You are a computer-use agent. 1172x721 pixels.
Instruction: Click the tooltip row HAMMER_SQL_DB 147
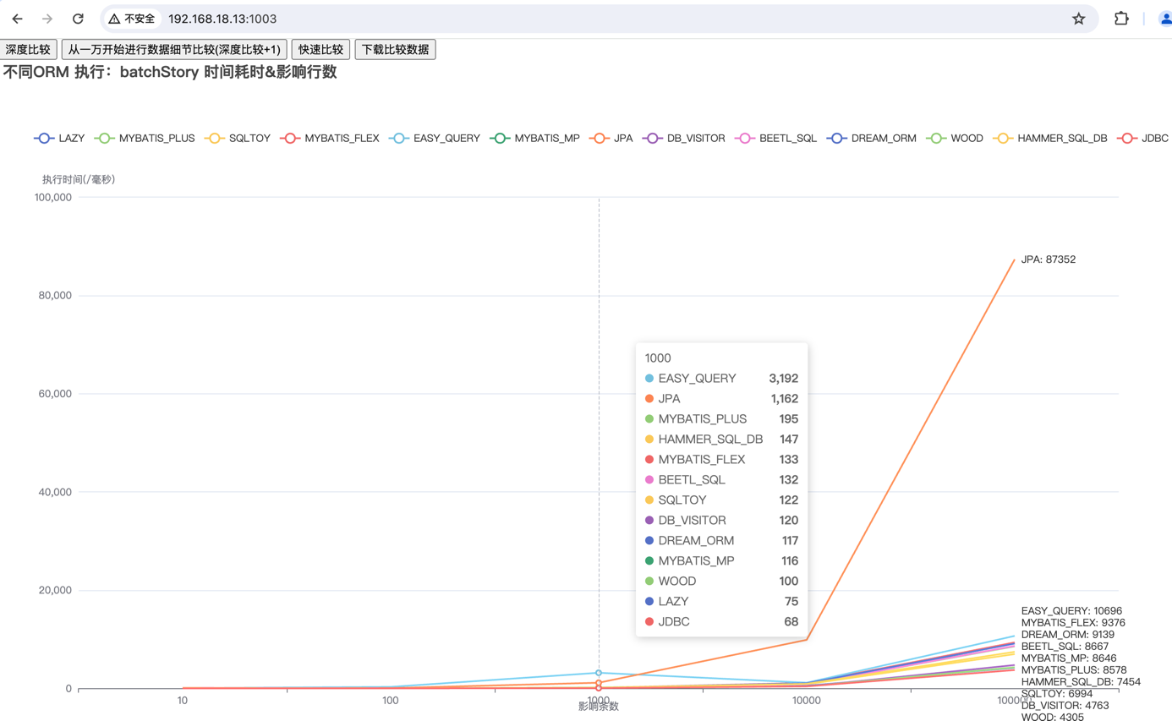pos(721,440)
